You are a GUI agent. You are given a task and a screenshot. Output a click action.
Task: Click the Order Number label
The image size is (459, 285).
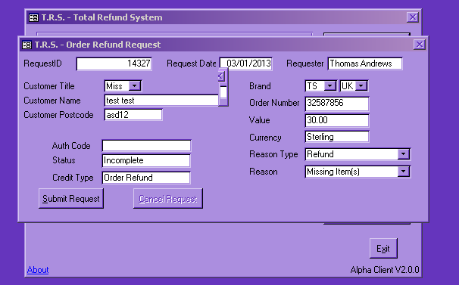(274, 103)
